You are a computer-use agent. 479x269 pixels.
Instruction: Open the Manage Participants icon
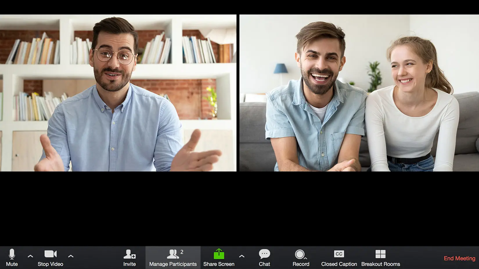(172, 254)
